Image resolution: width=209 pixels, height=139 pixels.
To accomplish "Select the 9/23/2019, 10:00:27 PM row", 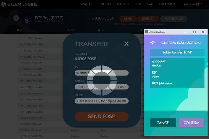I will [32, 136].
